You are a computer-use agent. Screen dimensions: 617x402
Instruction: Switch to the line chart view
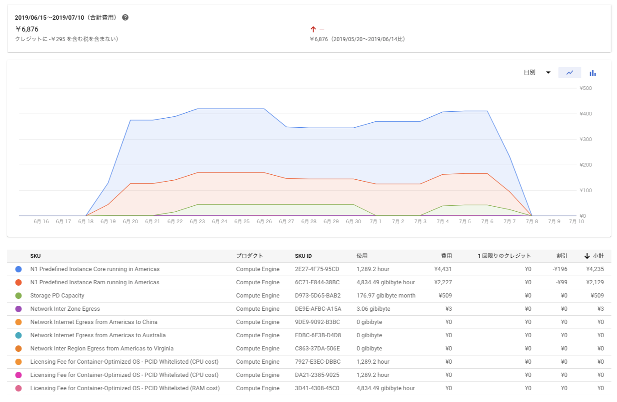(570, 73)
